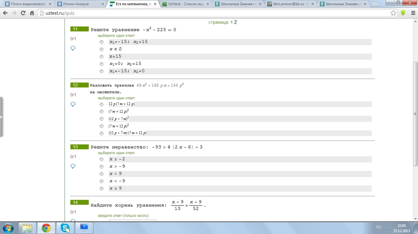This screenshot has width=418, height=234.
Task: Close the Илкин Амиров tab
Action: click(x=103, y=4)
